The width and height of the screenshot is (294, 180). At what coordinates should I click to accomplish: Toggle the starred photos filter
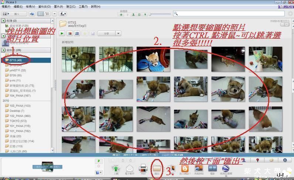point(122,14)
